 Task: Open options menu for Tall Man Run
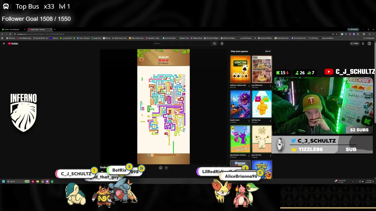pyautogui.click(x=271, y=121)
